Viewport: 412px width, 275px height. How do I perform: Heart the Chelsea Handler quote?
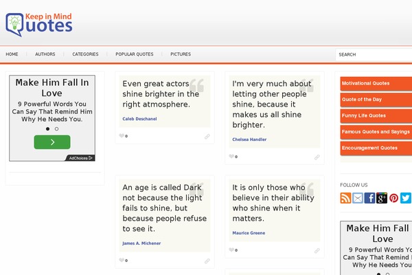coord(231,156)
